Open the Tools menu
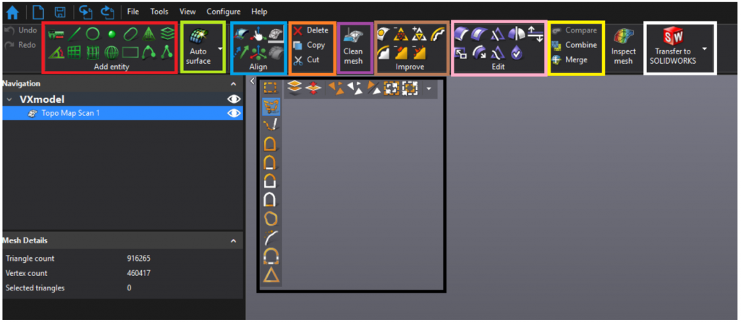The height and width of the screenshot is (323, 741). tap(159, 12)
